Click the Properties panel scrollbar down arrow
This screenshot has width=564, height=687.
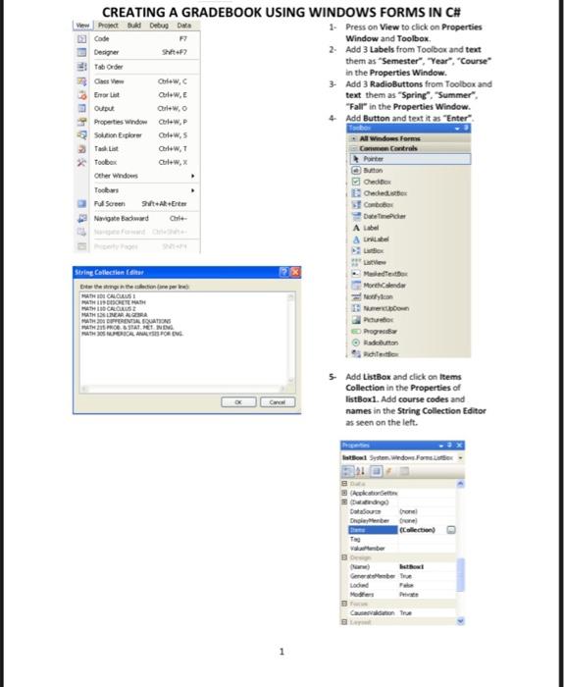pos(460,621)
